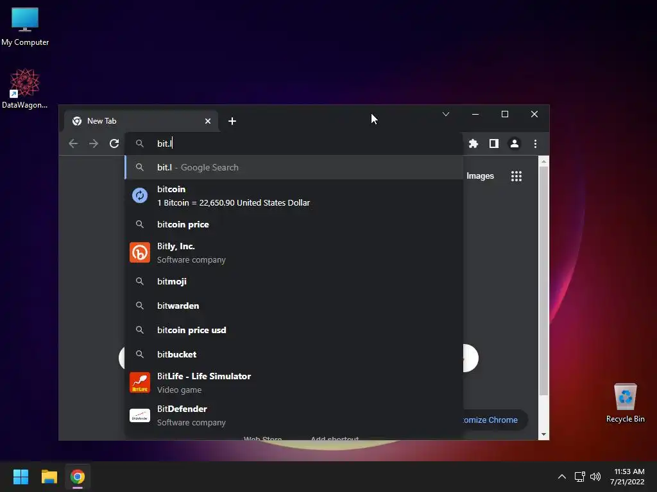Click '1 Bitcoin = 22,650.90 United States Dollar'

coord(234,202)
